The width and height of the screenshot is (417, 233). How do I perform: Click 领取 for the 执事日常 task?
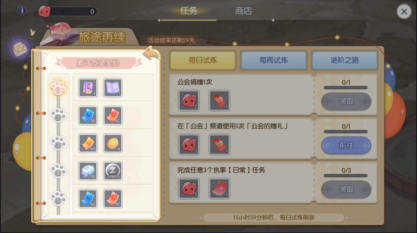coord(346,189)
